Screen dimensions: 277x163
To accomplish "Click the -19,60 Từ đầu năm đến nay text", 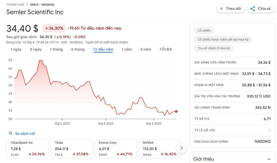I will tap(95, 28).
